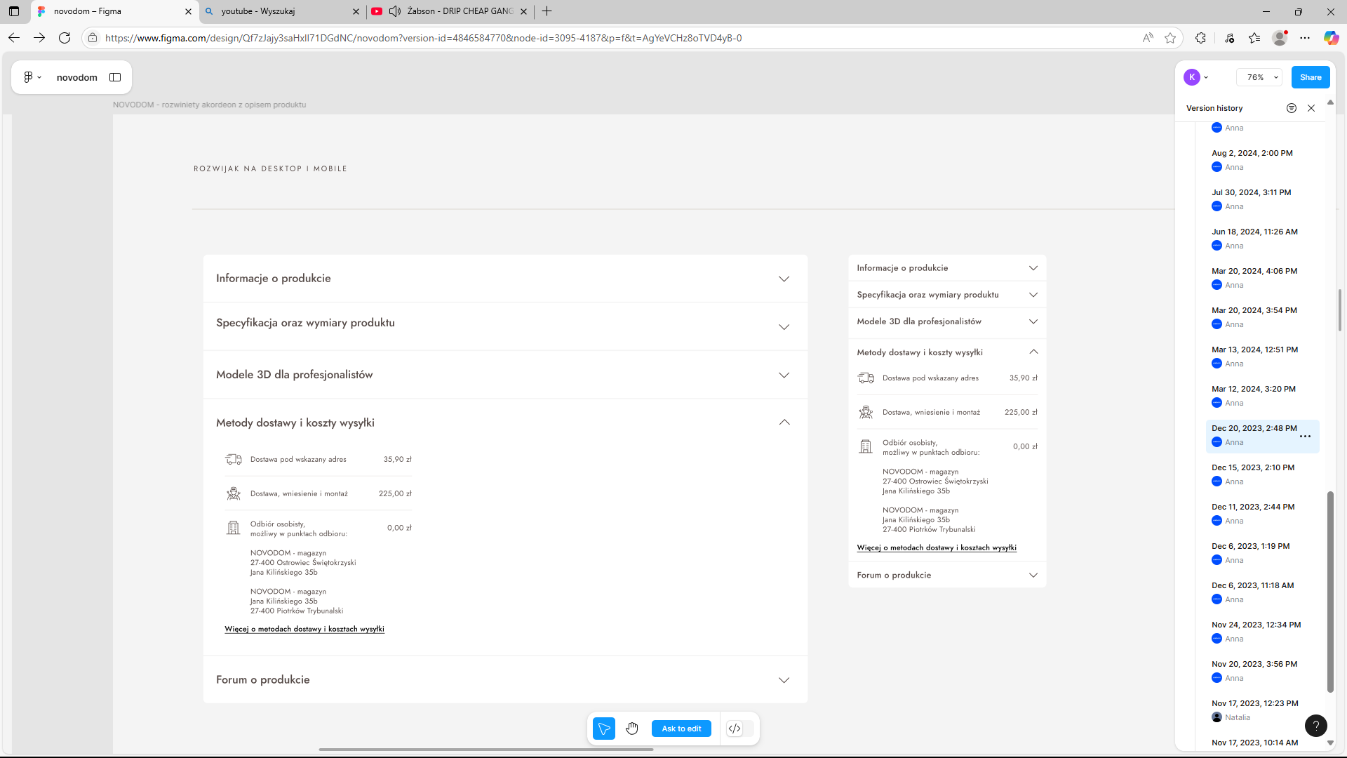Click the version history scrollbar down arrow
The height and width of the screenshot is (758, 1347).
coord(1330,743)
